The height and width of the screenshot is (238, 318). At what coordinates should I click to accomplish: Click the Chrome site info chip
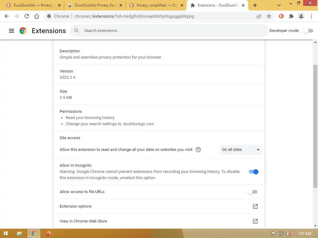coord(58,16)
